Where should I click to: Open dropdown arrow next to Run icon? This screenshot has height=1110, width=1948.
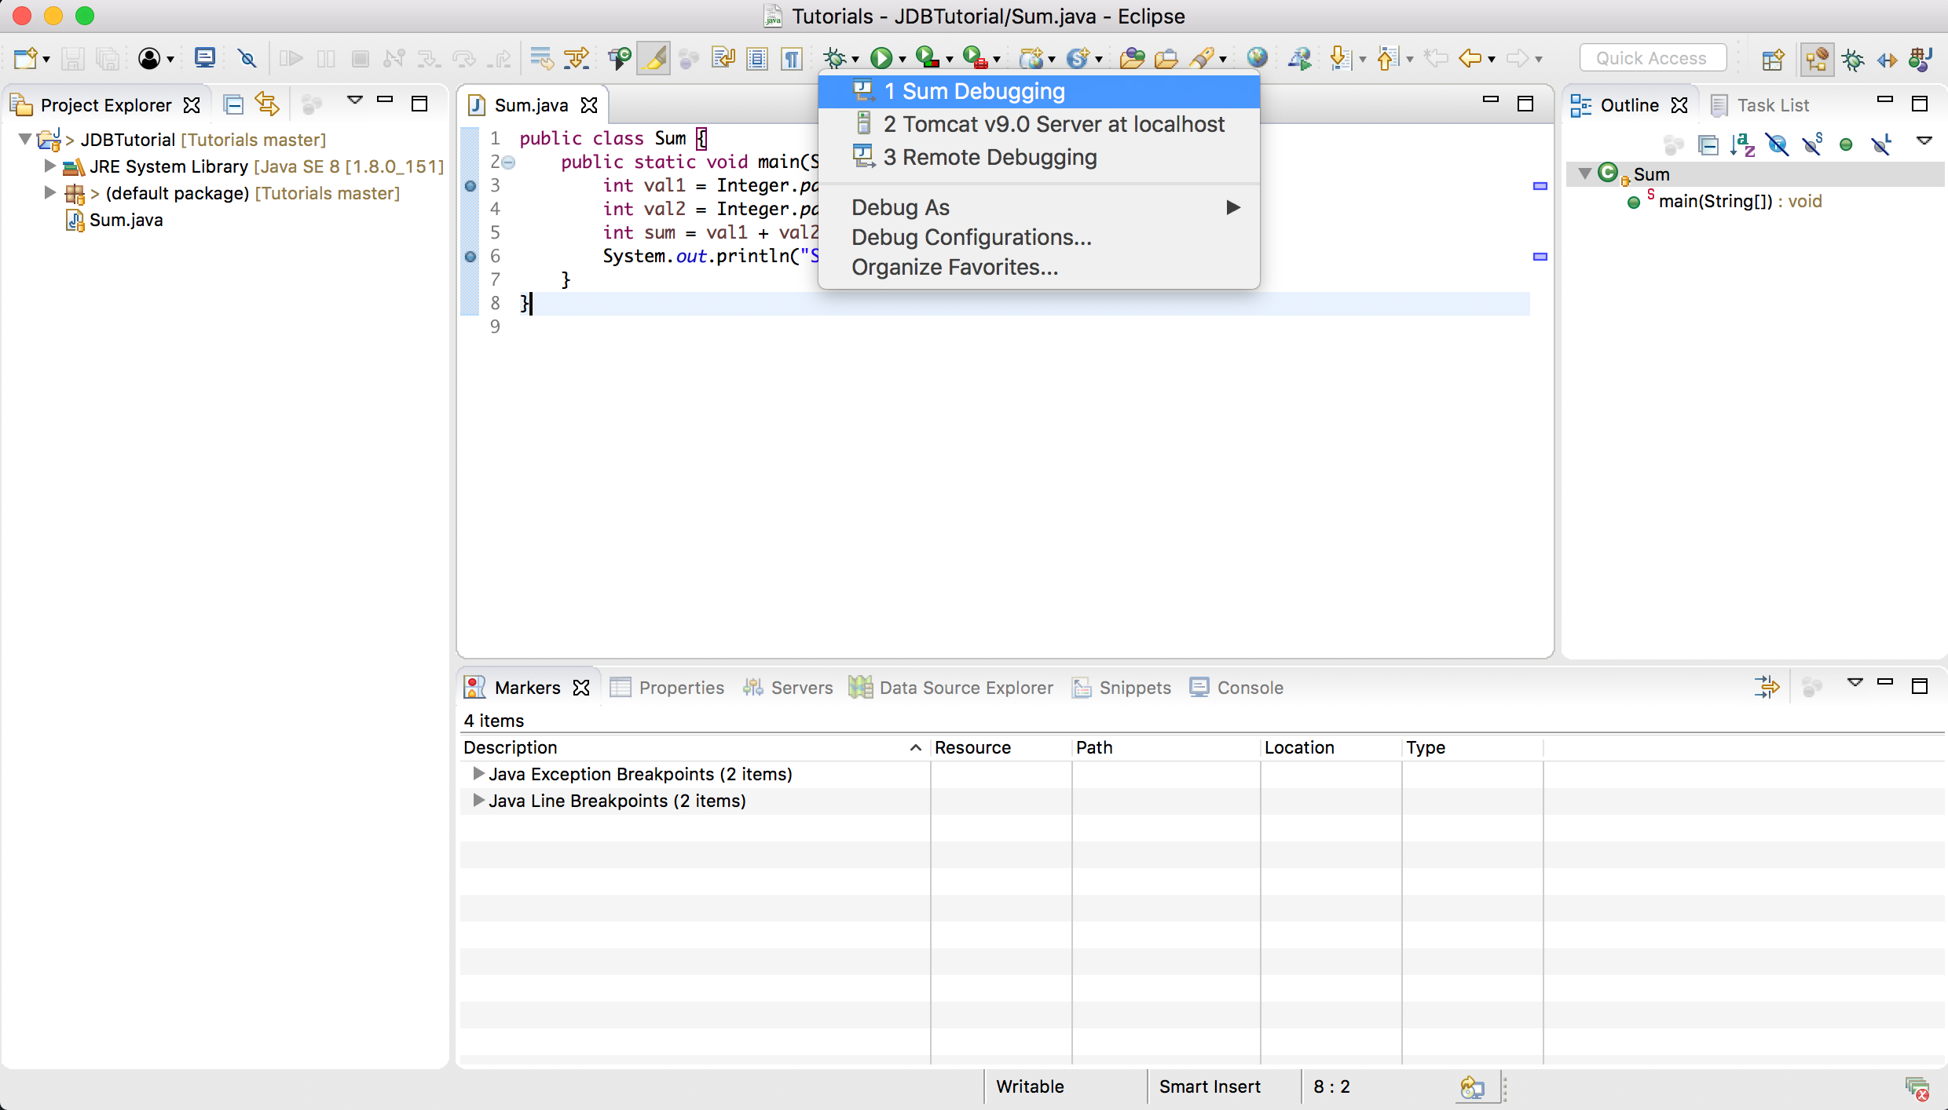point(902,60)
